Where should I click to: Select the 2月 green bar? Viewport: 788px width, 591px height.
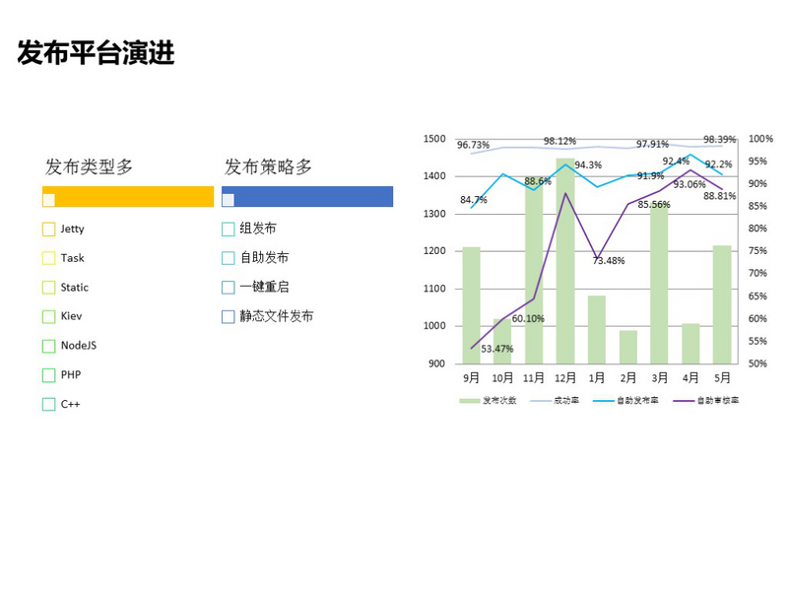click(628, 348)
